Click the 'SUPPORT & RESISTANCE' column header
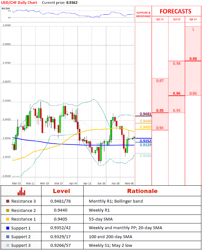Image resolution: width=202 pixels, height=250 pixels. click(x=143, y=14)
